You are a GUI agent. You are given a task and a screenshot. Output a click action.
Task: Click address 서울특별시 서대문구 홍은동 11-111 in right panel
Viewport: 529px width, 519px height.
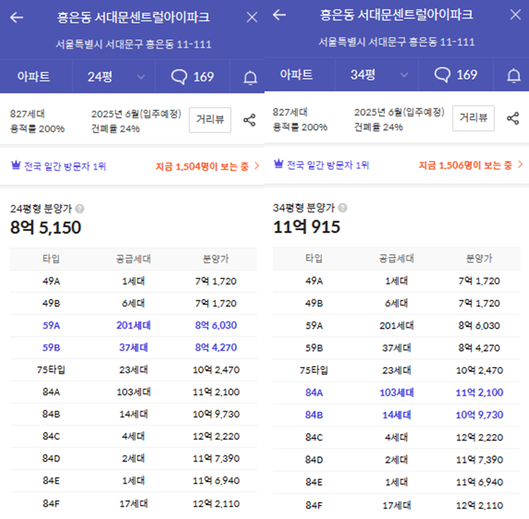[397, 42]
